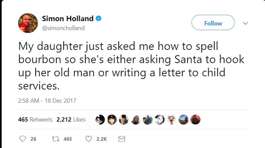Click the retweet count 465 beside retweet icon
Viewport: 265px width, 148px height.
pos(68,139)
